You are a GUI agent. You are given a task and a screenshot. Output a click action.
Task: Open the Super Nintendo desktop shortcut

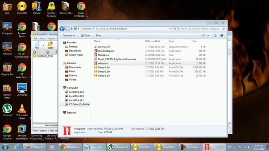(x=81, y=9)
